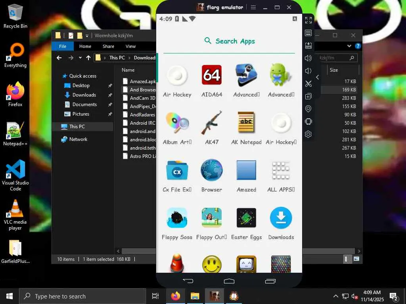Launch the AIDA64 app
The width and height of the screenshot is (406, 304).
(212, 75)
